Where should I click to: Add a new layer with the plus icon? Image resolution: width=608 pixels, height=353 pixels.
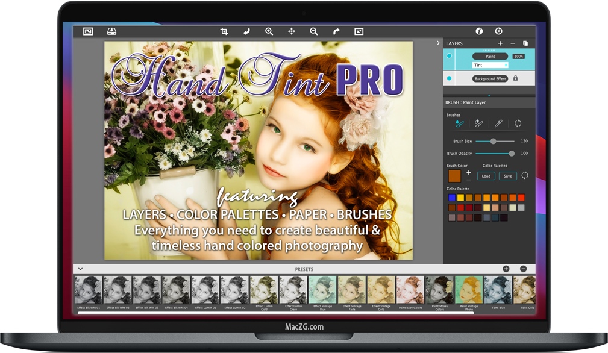coord(500,43)
